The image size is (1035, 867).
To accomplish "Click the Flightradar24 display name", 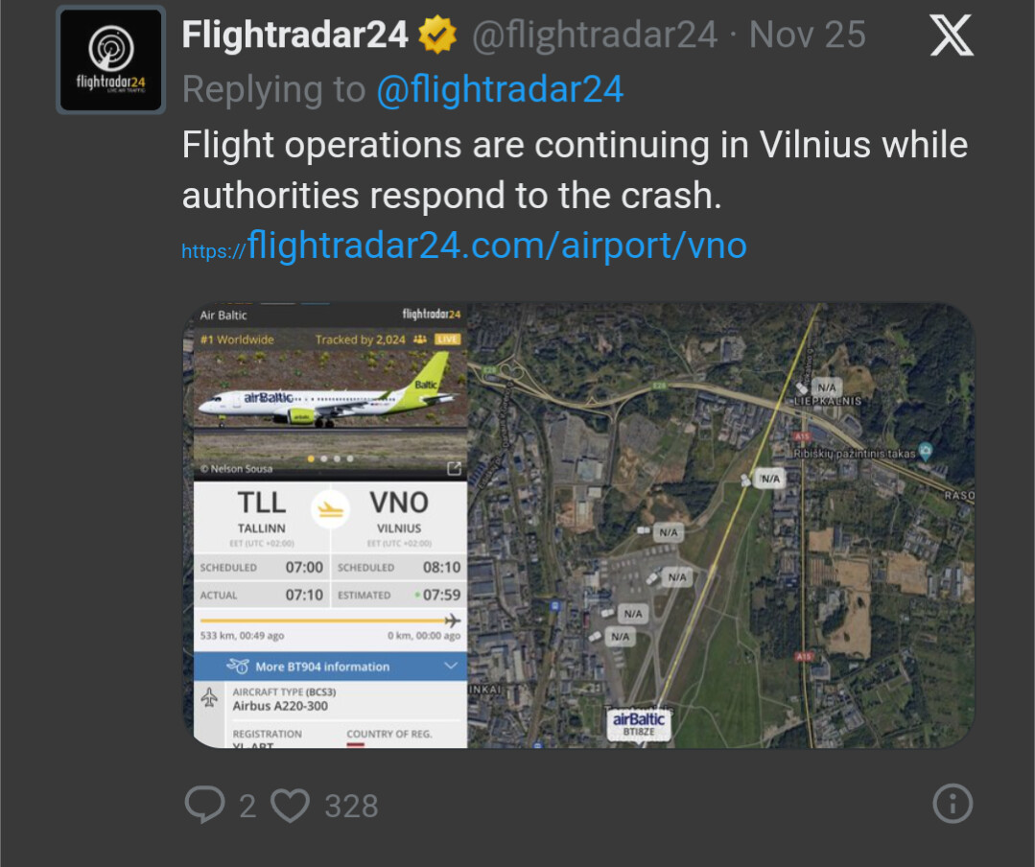I will pos(294,36).
